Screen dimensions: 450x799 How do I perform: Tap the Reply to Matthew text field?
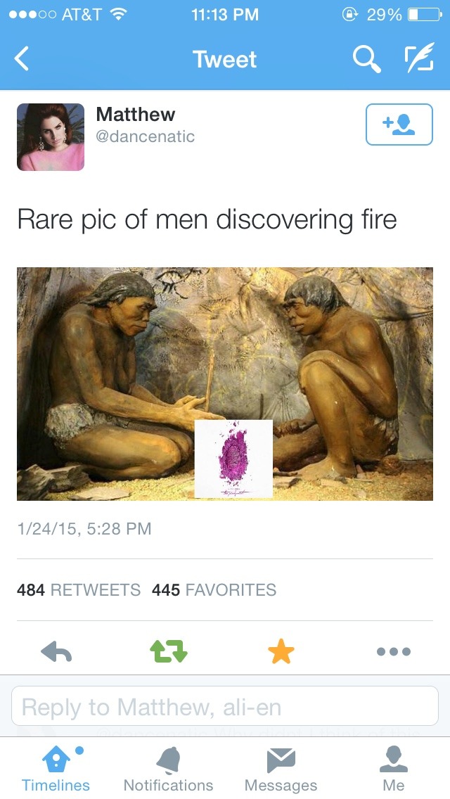click(225, 705)
